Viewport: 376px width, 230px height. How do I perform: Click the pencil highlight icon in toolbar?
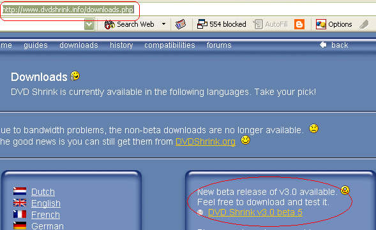point(364,24)
